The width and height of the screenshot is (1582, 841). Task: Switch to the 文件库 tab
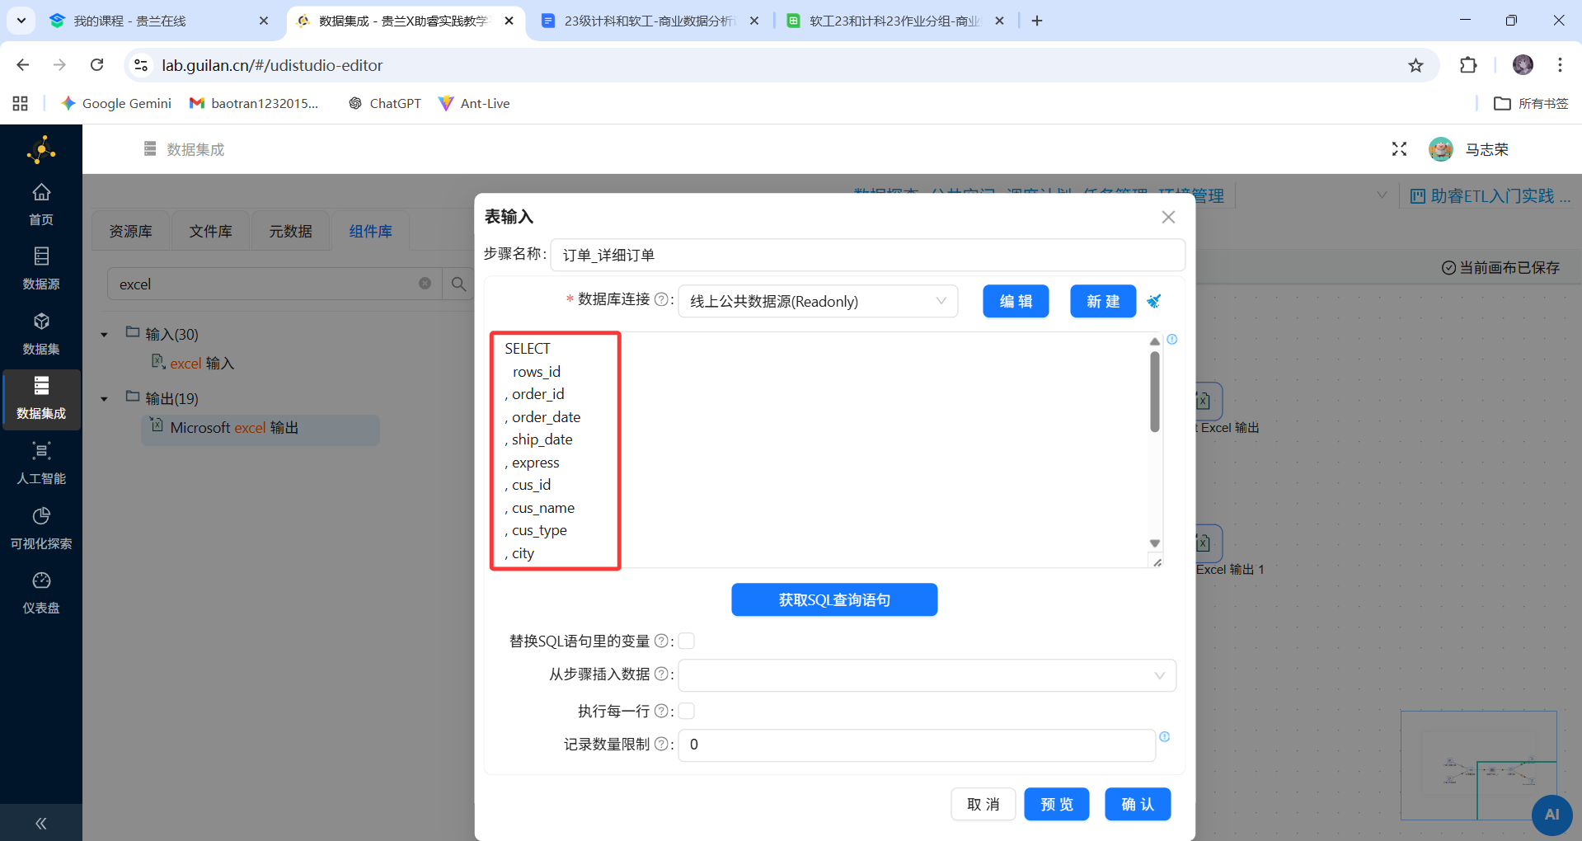(210, 231)
